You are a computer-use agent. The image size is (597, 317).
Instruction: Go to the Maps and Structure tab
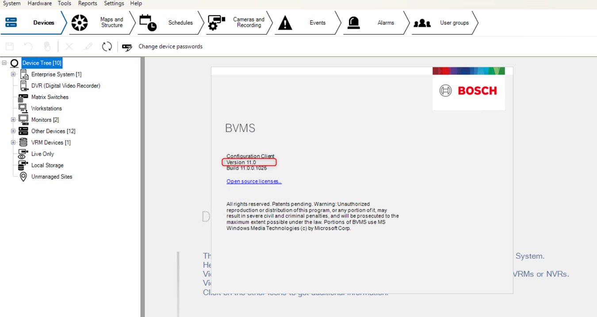[101, 23]
